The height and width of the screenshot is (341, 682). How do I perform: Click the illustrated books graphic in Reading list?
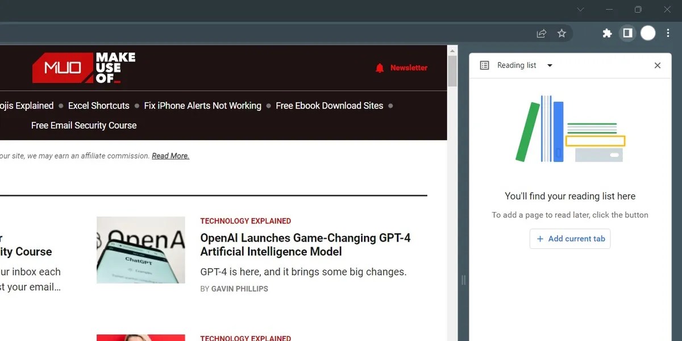(x=570, y=129)
